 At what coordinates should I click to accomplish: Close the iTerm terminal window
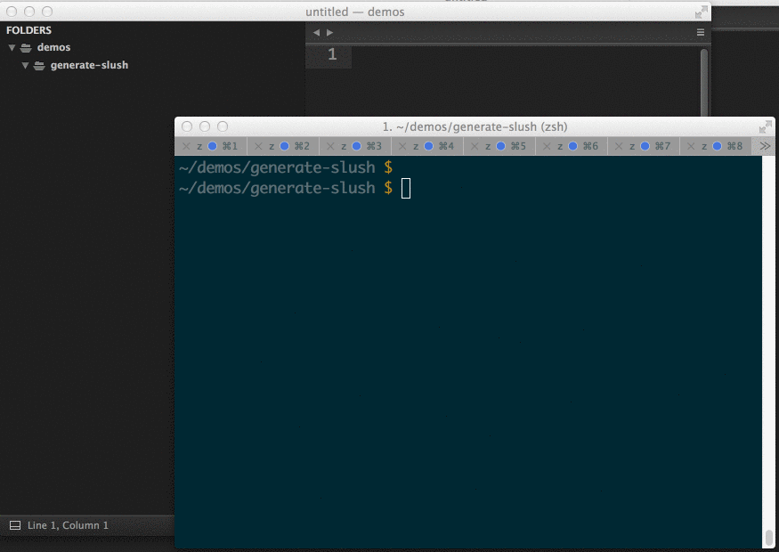click(x=187, y=126)
